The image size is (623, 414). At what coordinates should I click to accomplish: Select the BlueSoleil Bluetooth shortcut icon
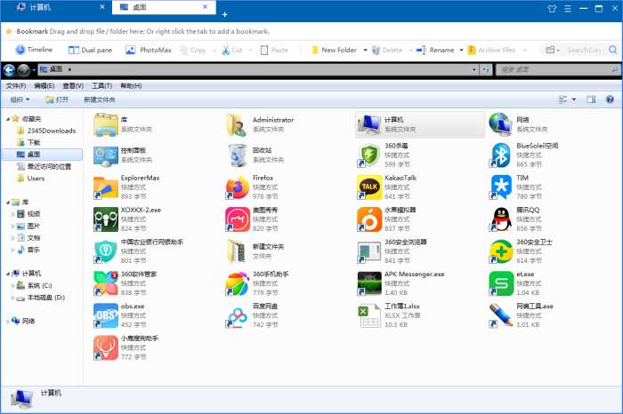tap(501, 155)
